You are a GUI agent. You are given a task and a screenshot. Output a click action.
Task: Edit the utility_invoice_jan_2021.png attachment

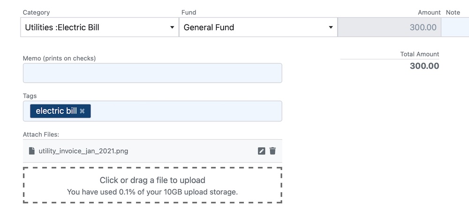261,151
